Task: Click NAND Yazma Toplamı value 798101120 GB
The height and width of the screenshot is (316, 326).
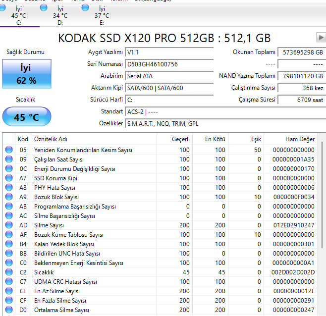Action: click(x=302, y=76)
